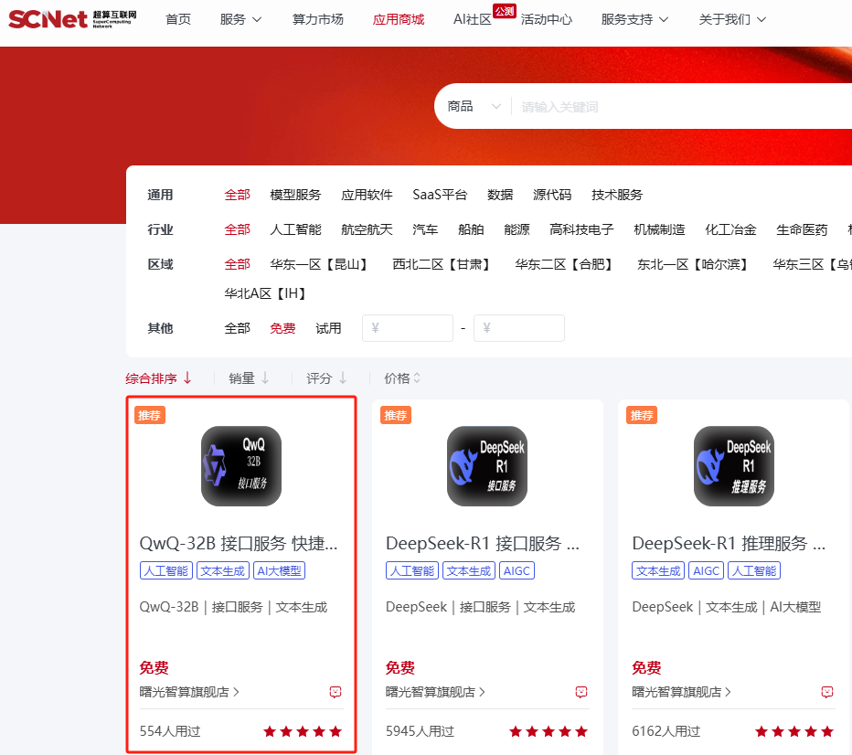Visit 曙光智算旗舰店 on QwQ-32B card
The width and height of the screenshot is (852, 755).
(x=189, y=692)
